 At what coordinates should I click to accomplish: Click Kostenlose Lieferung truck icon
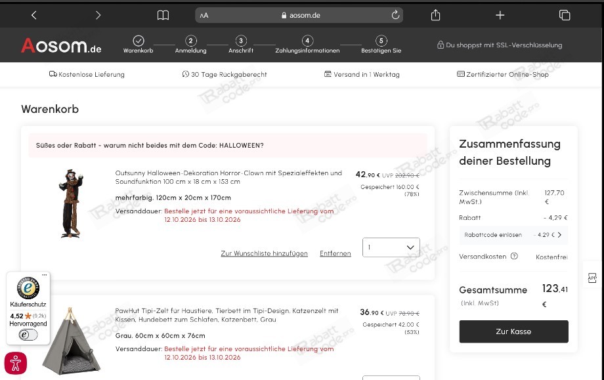tap(53, 74)
